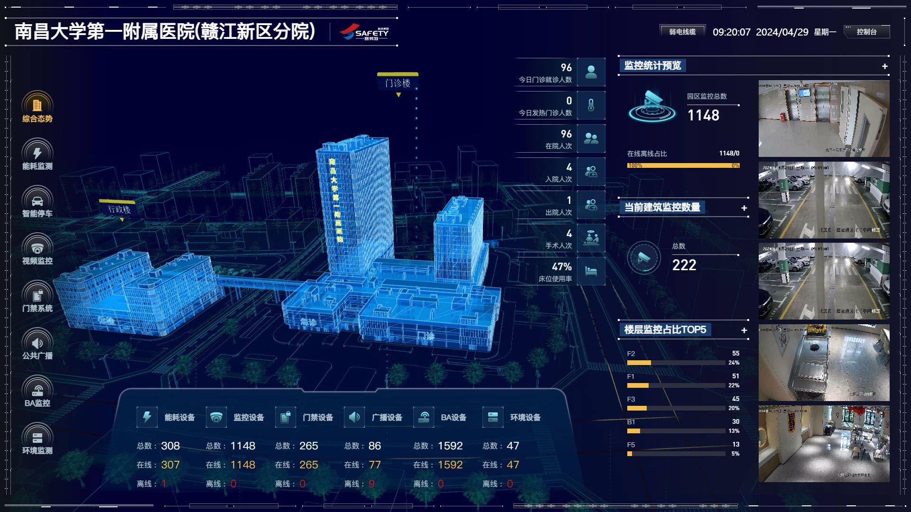Click the 出院人次 discharge icon

tap(591, 205)
